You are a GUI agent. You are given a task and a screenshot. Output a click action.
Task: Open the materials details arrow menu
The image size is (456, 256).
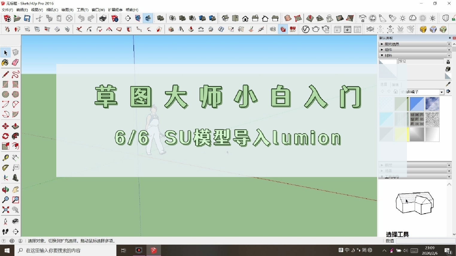[x=448, y=91]
